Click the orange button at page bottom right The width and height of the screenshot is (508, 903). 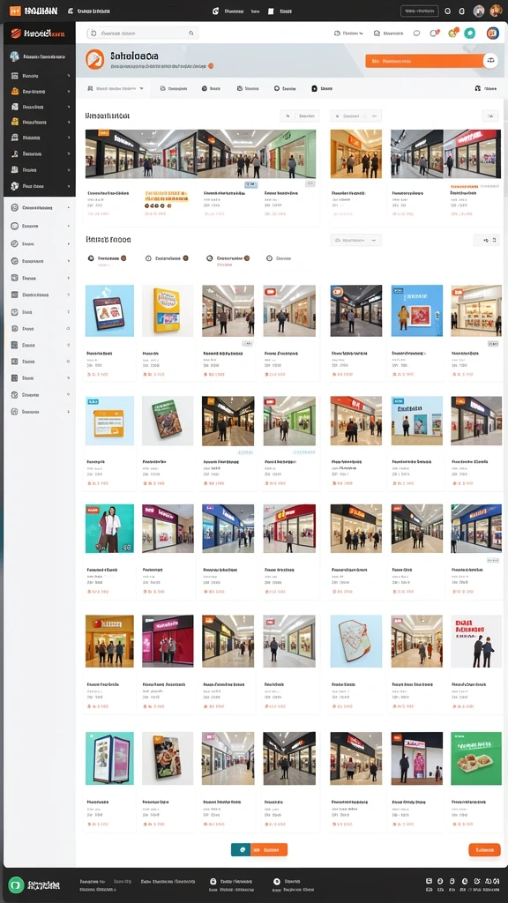[x=484, y=849]
